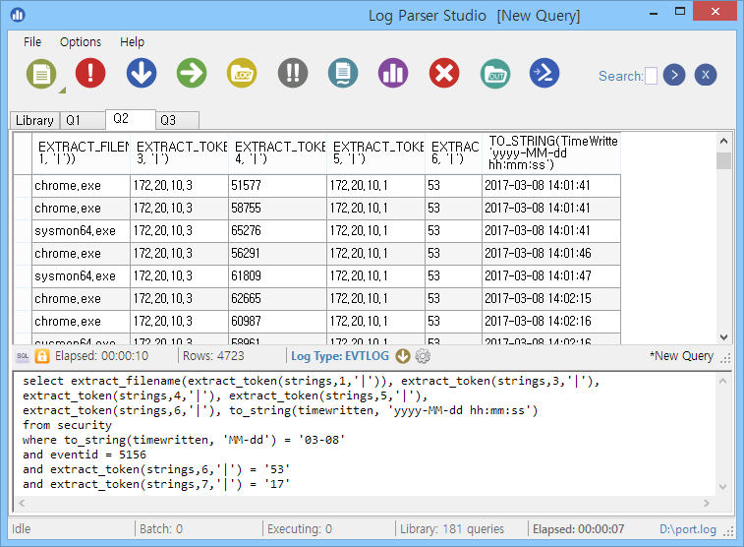The height and width of the screenshot is (547, 744).
Task: Click the EXTRACT_FILENAME column header
Action: click(x=82, y=152)
